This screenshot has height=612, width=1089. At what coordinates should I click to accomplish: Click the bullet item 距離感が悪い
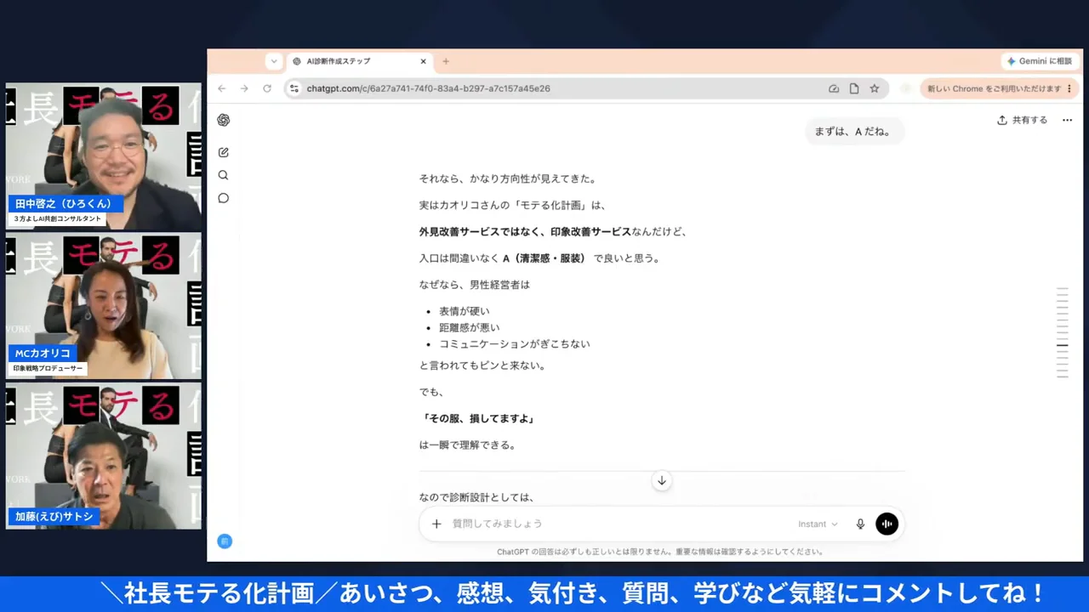(x=470, y=327)
